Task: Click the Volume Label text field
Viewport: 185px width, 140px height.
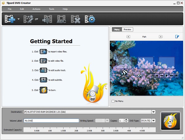Action: 51,121
